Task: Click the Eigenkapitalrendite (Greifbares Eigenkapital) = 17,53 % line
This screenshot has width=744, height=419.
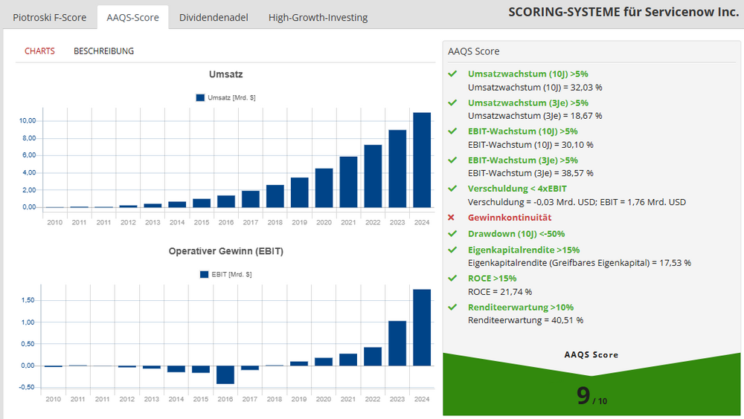Action: 580,262
